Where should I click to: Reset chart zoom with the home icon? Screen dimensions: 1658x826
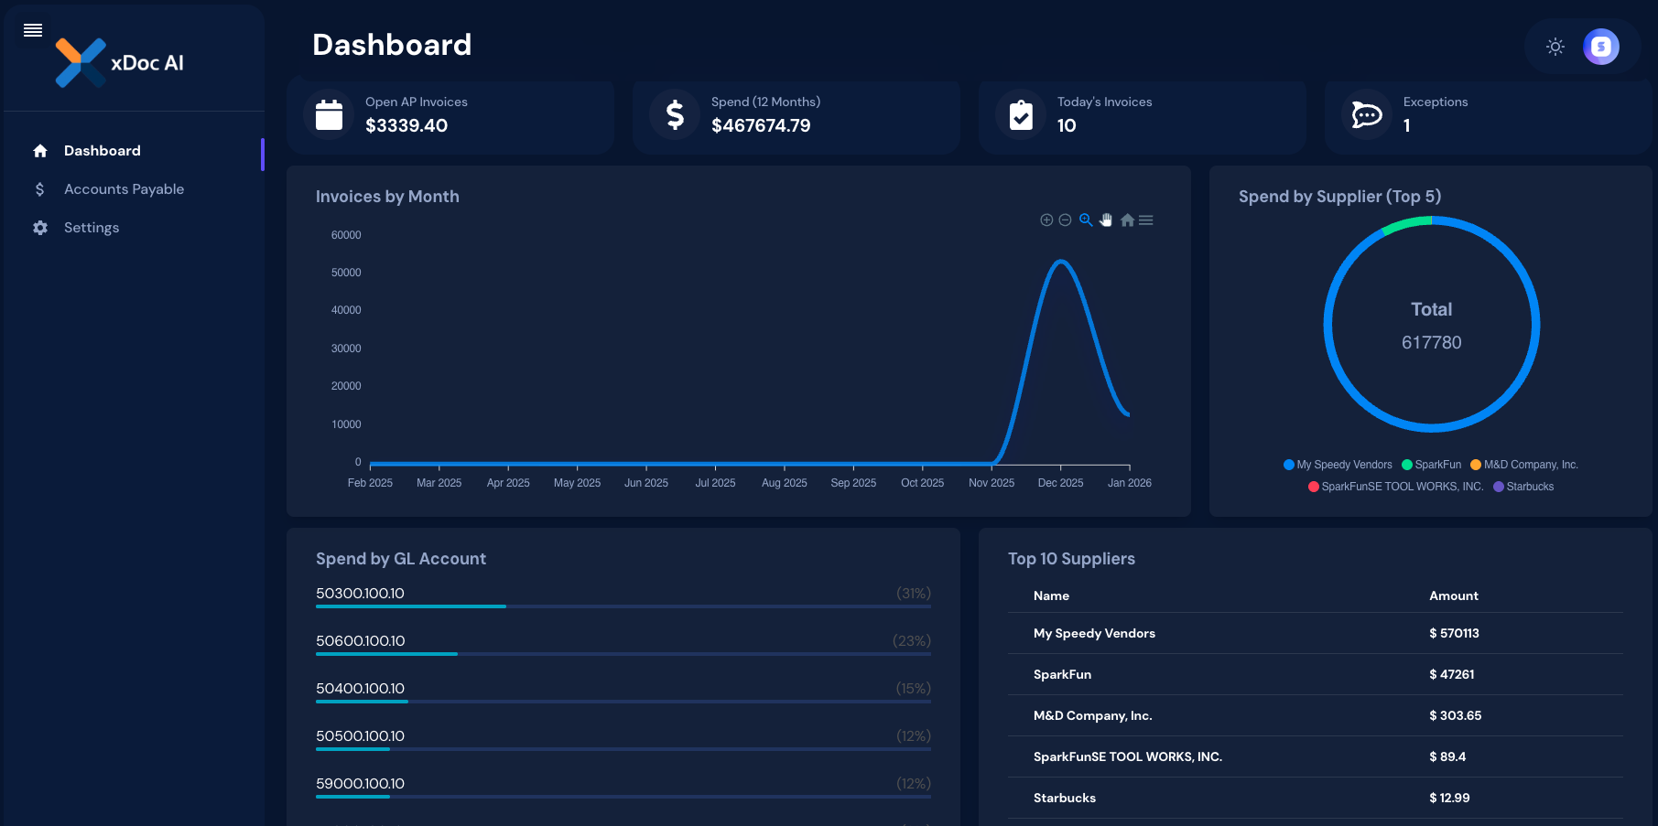(x=1127, y=220)
